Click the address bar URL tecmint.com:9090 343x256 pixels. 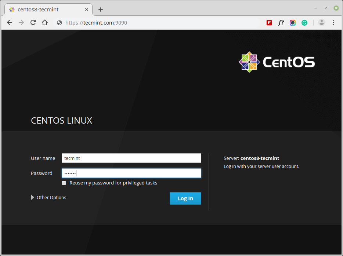tap(96, 23)
